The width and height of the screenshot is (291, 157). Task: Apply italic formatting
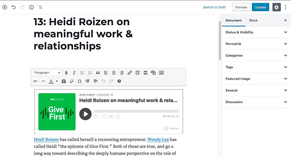tap(74, 73)
